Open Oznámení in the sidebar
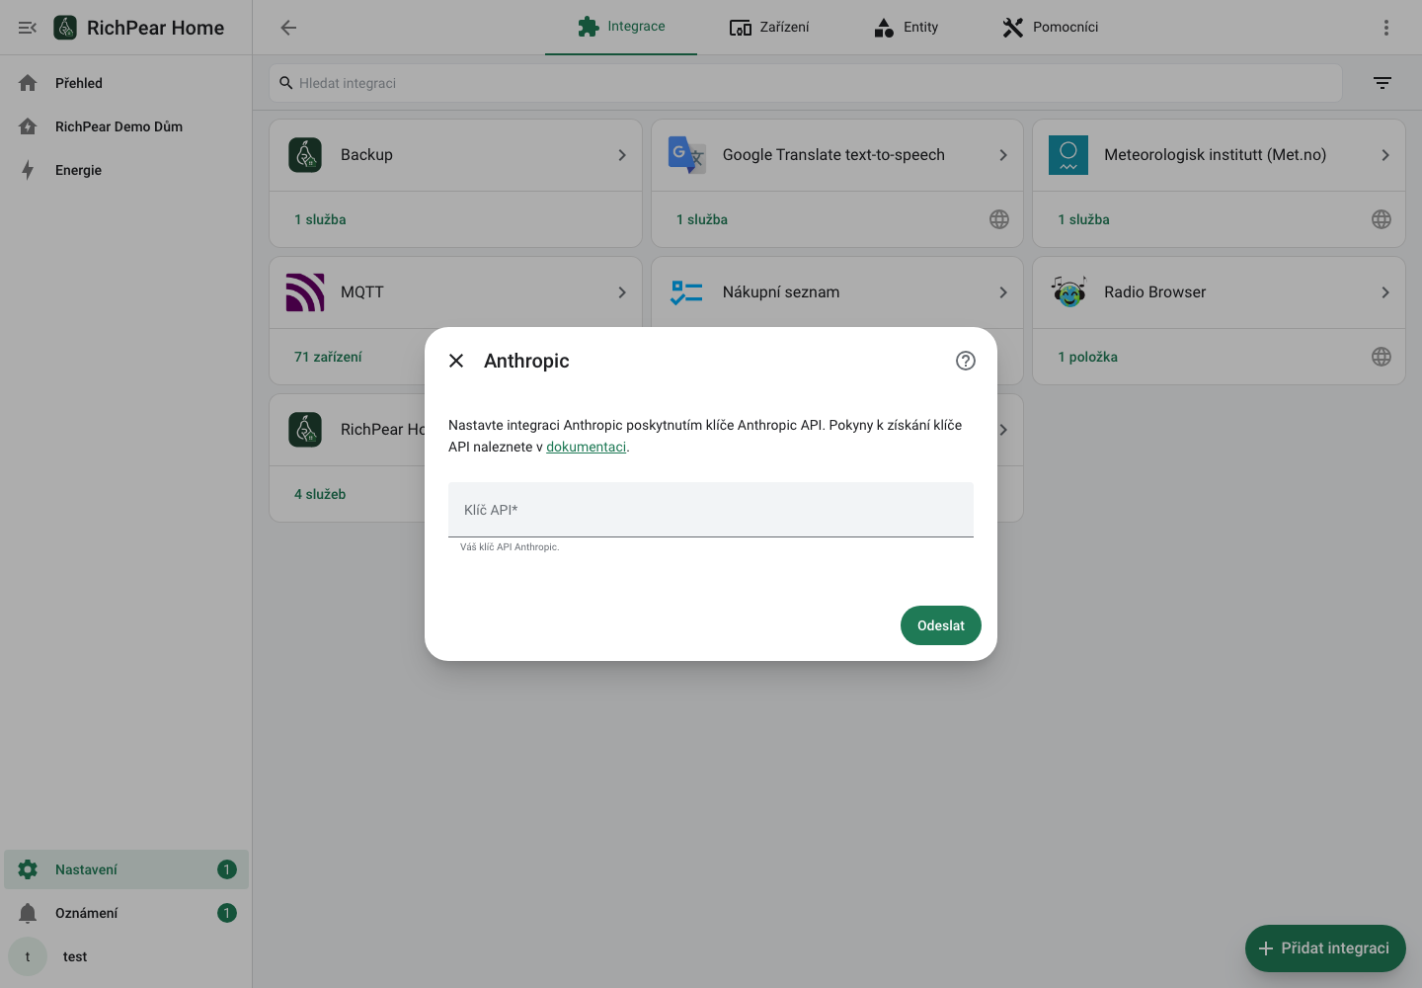Image resolution: width=1422 pixels, height=988 pixels. pyautogui.click(x=126, y=913)
